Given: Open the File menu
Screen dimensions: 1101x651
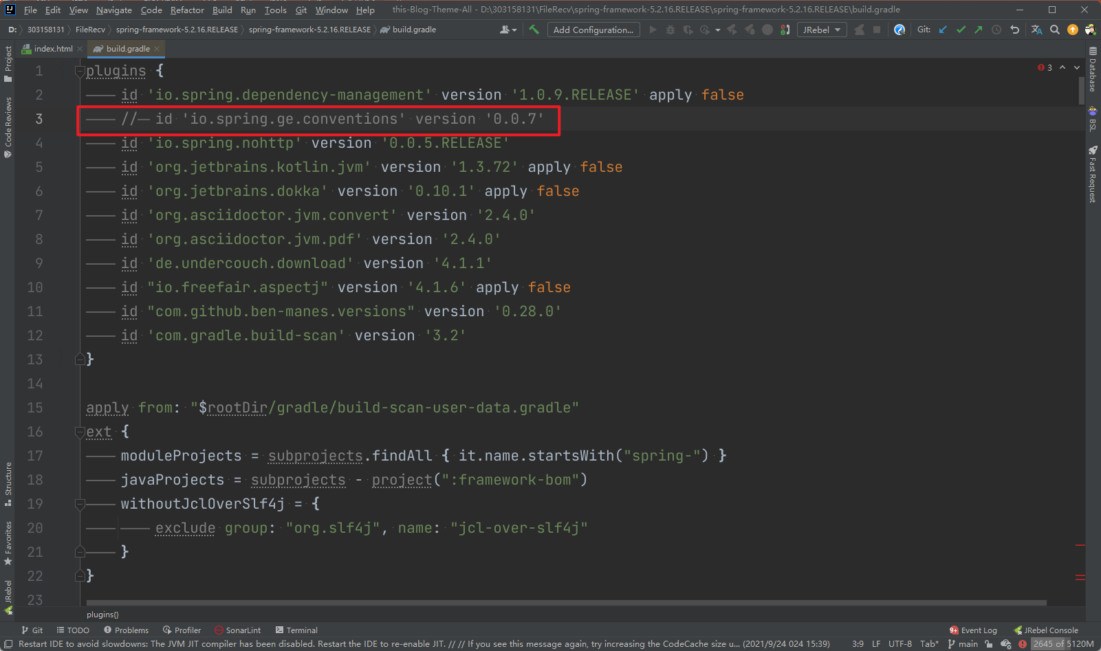Looking at the screenshot, I should 30,10.
